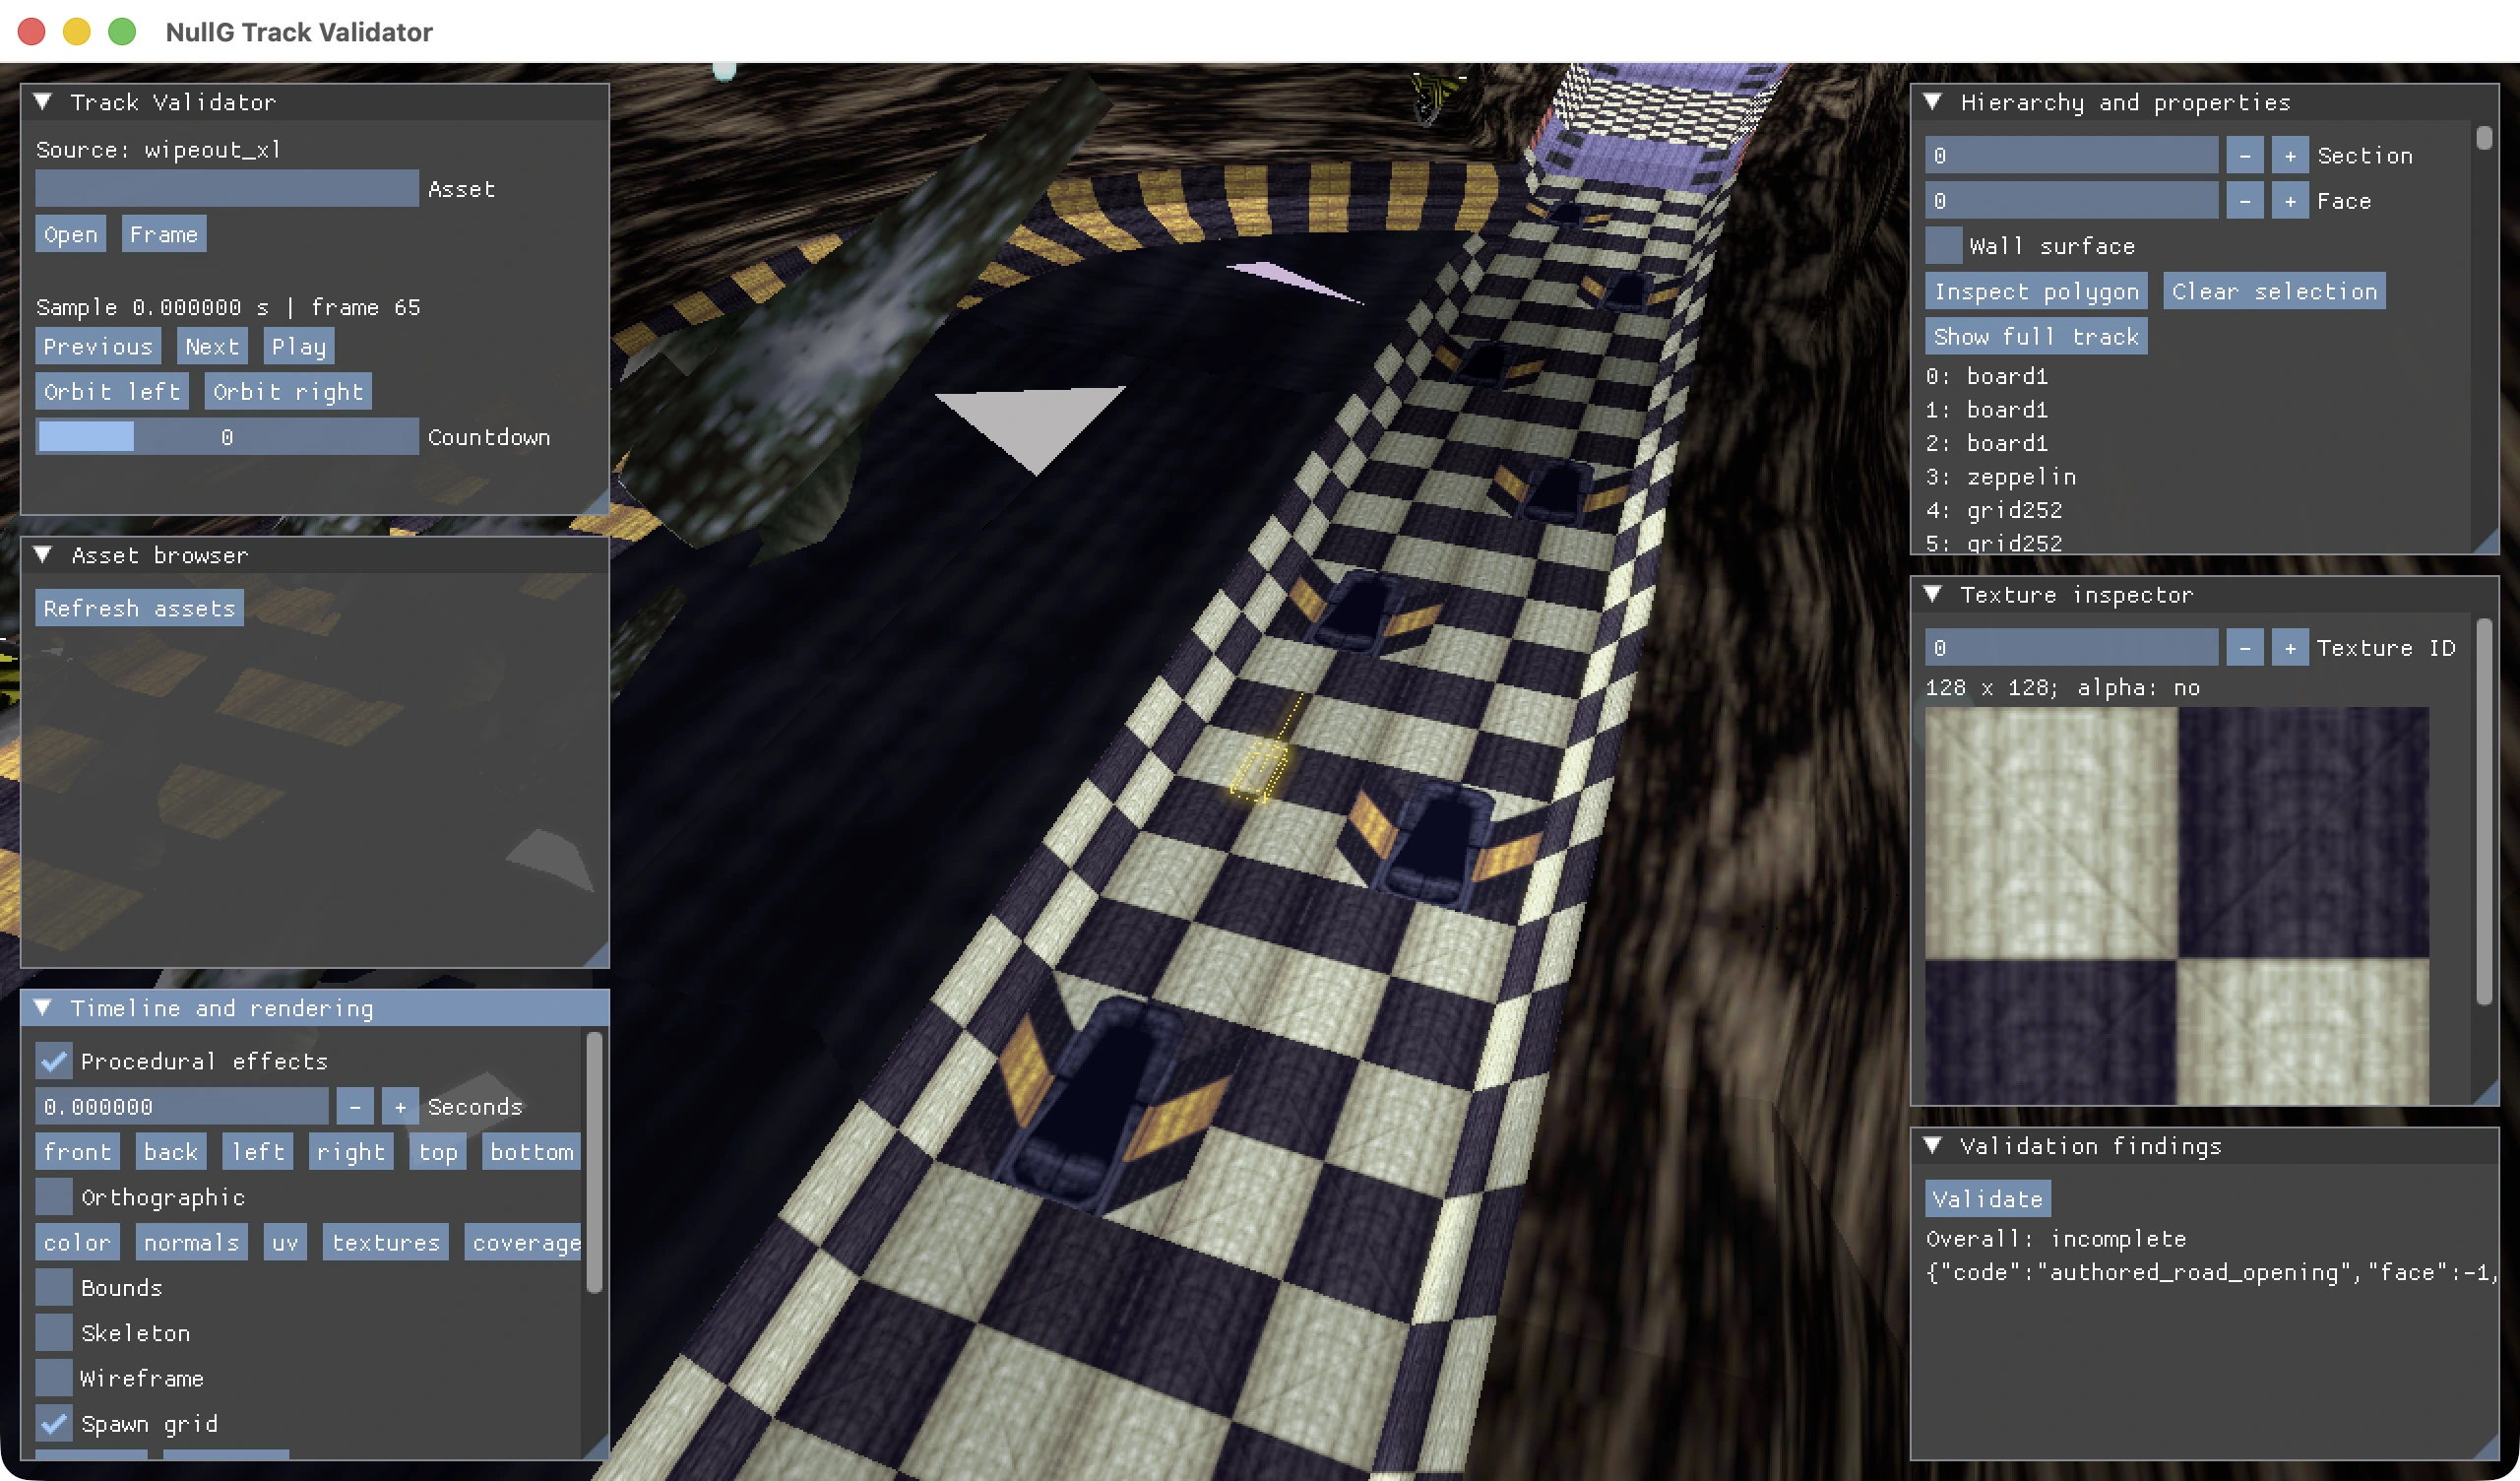Select the zeppelin entry in hierarchy
Image resolution: width=2520 pixels, height=1481 pixels.
[2001, 477]
